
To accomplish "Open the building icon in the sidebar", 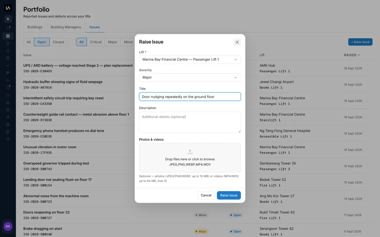I will pos(8,102).
